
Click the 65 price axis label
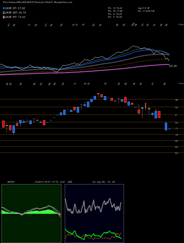pyautogui.click(x=176, y=147)
